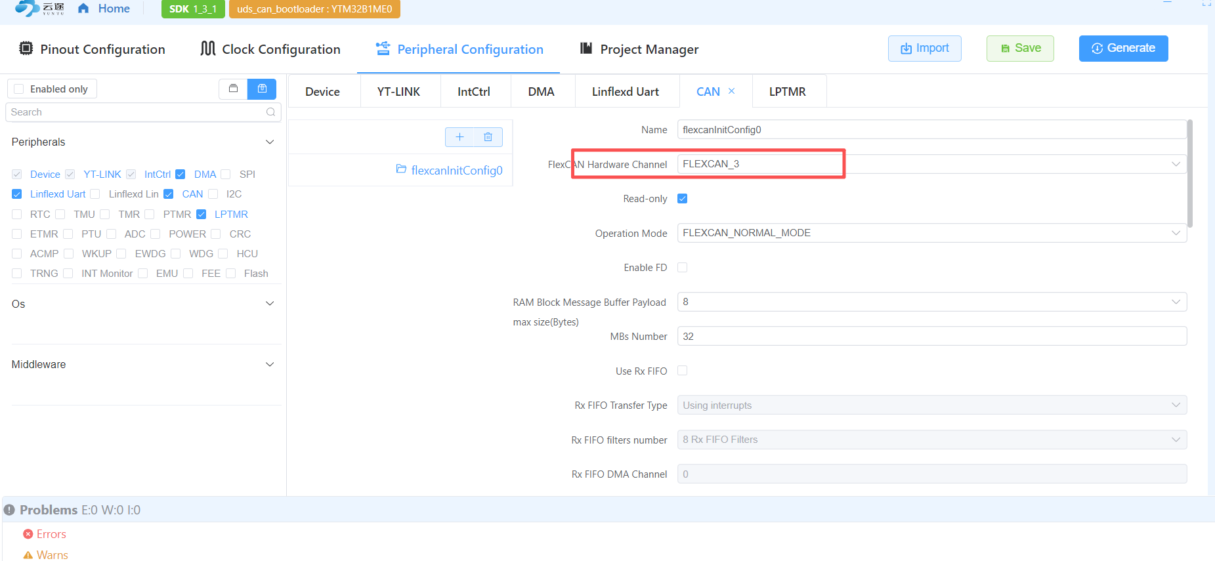This screenshot has height=561, width=1215.
Task: Click the blue expand-all icon above Search
Action: pos(262,89)
